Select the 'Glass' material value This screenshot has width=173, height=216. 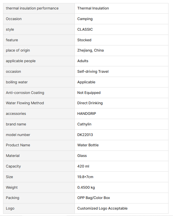click(x=82, y=156)
